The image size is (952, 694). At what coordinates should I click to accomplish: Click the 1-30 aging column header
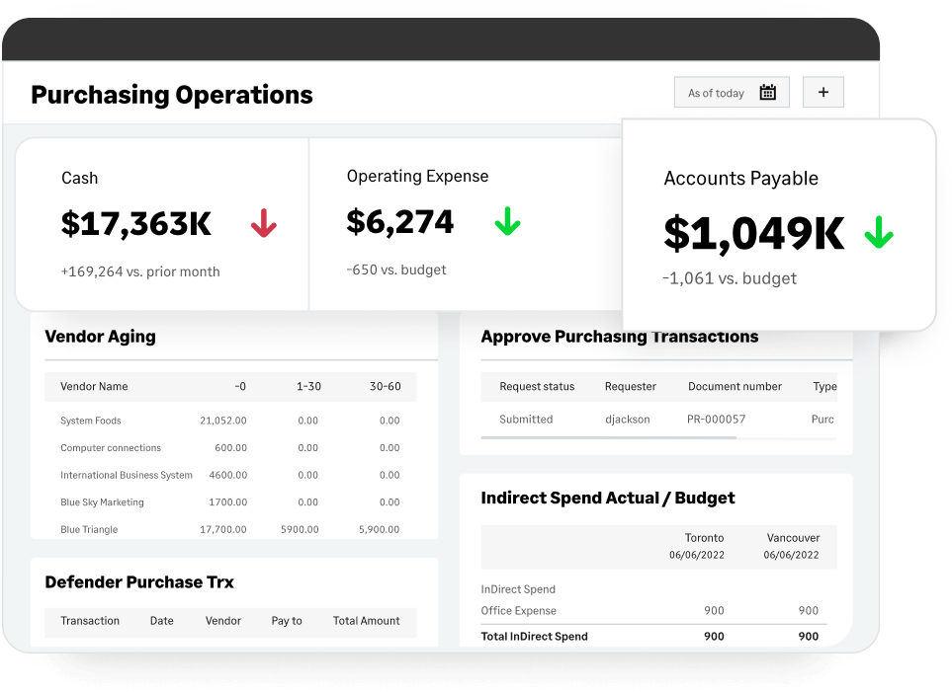click(x=308, y=386)
